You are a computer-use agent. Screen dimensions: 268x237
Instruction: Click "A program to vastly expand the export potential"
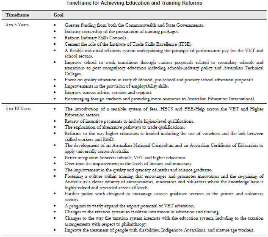click(130, 206)
